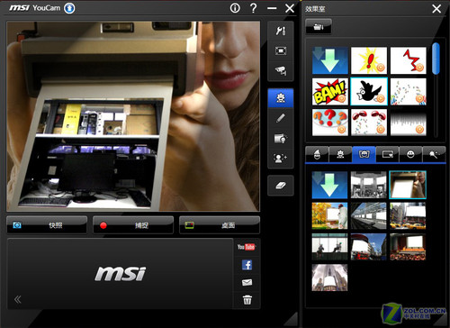Screen dimensions: 450x328
Task: Select the pencil drawing tool
Action: tap(281, 118)
